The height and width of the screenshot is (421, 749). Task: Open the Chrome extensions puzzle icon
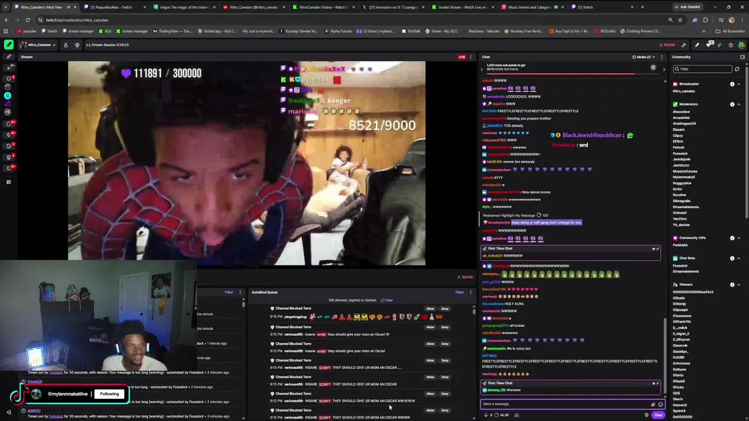(x=706, y=20)
